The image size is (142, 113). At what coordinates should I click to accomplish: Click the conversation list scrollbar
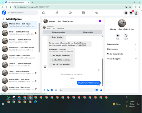(39, 38)
